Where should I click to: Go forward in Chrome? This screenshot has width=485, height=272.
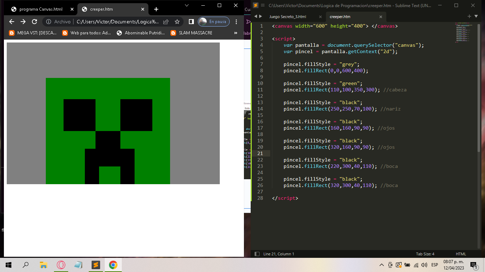pyautogui.click(x=23, y=22)
